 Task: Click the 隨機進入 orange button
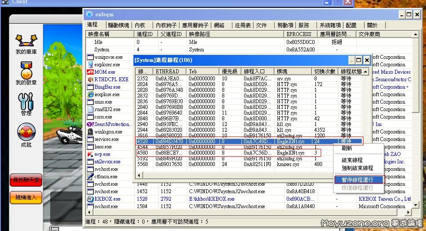pos(26,198)
